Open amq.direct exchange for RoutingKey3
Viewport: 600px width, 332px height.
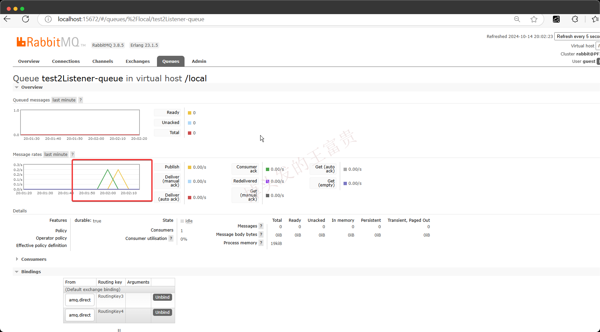(x=80, y=300)
